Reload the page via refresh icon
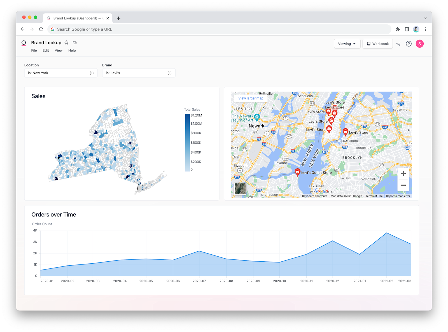 tap(41, 29)
